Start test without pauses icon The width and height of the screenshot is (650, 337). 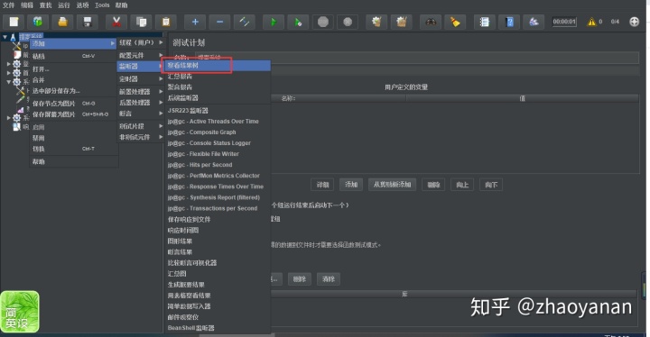click(298, 22)
